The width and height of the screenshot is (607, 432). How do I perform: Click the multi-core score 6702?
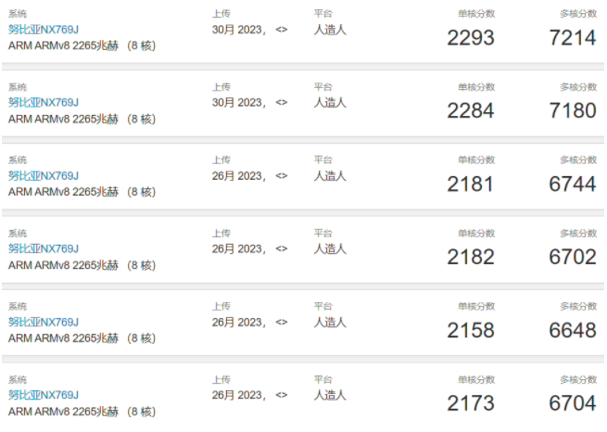[x=573, y=258]
